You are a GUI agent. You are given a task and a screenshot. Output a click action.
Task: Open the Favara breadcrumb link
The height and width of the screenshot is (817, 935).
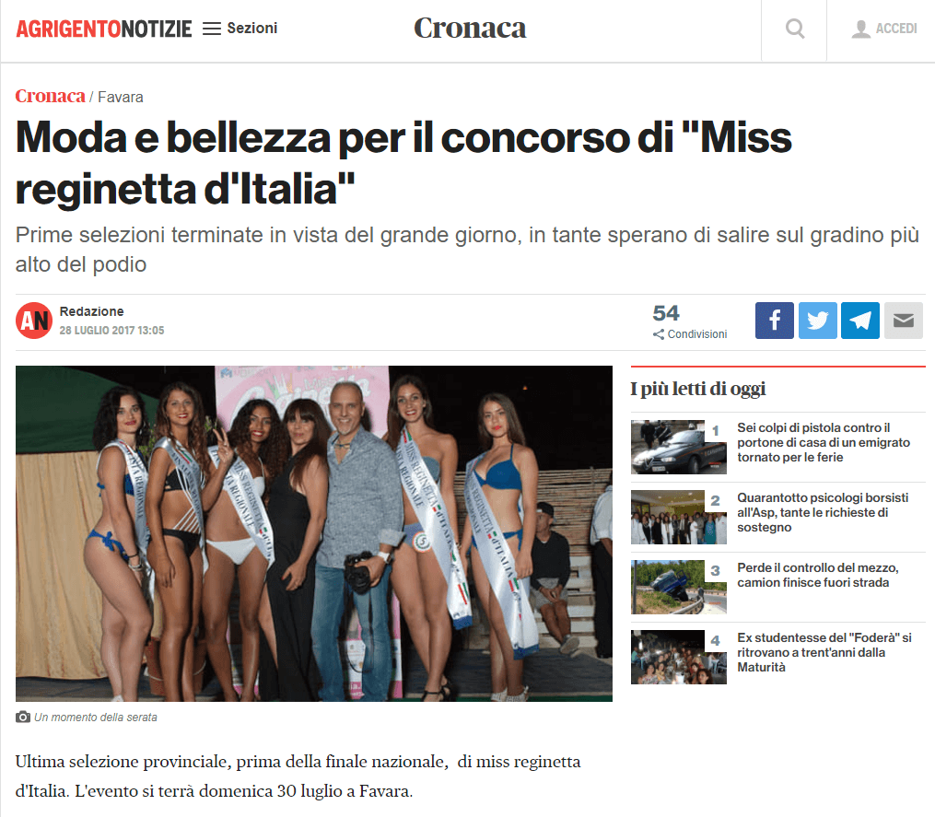click(x=121, y=98)
